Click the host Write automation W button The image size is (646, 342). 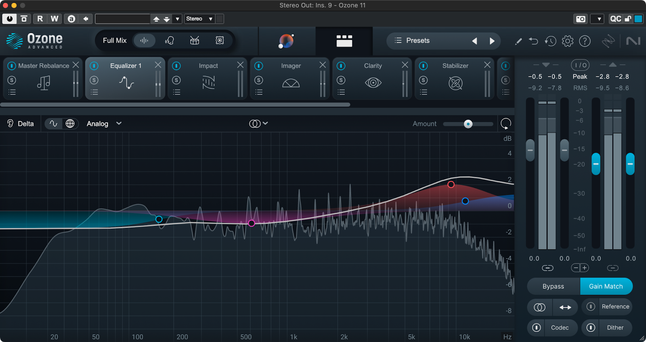tap(55, 19)
